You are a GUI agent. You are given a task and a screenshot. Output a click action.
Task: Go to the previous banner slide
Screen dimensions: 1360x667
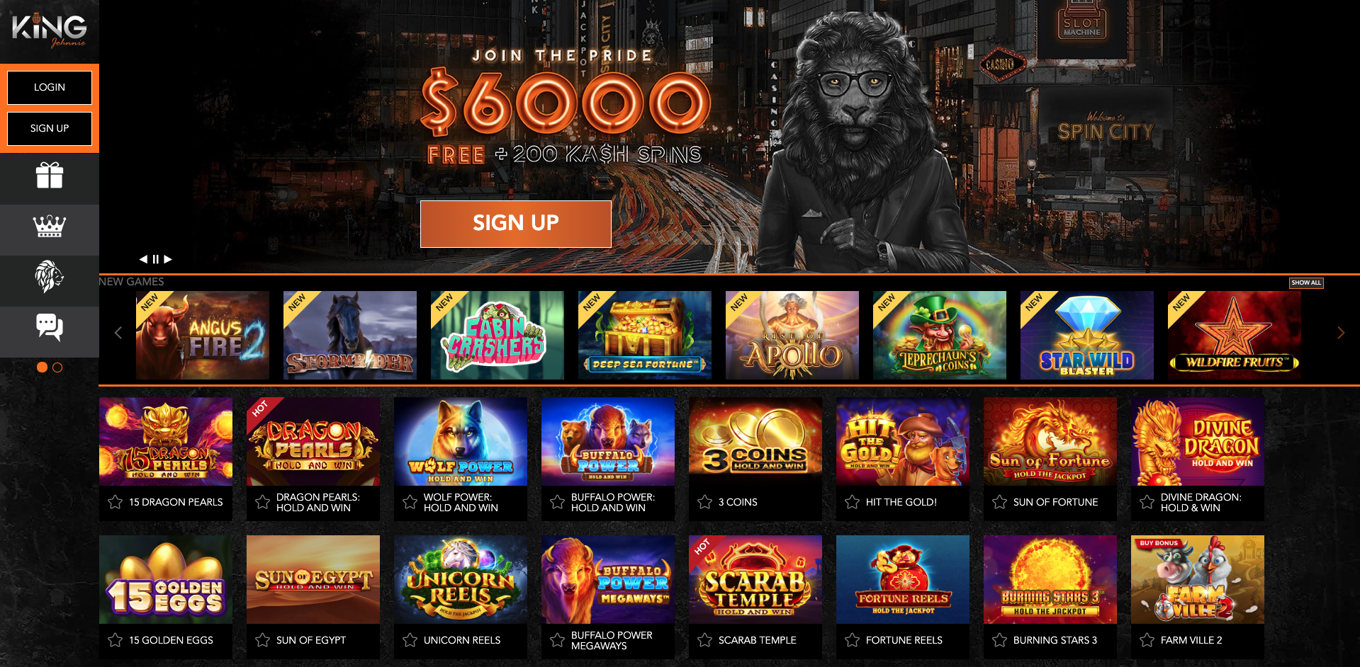[x=143, y=259]
